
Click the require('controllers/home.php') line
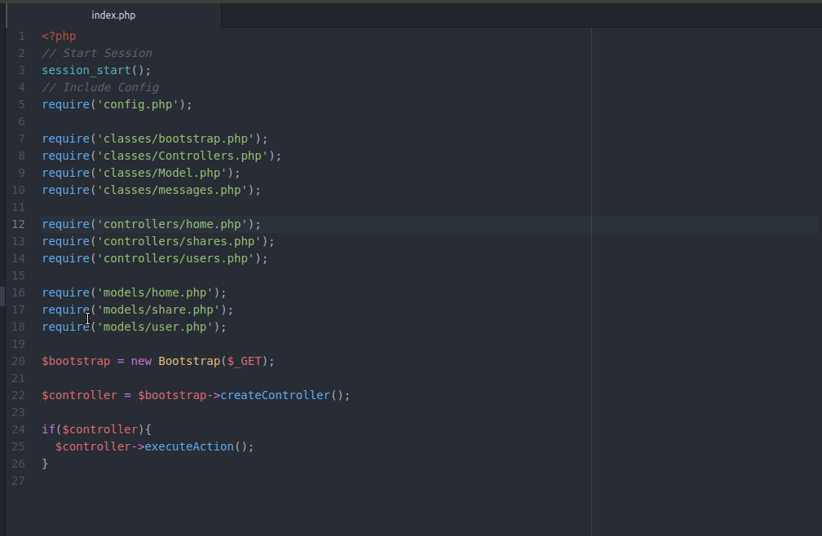[x=150, y=224]
